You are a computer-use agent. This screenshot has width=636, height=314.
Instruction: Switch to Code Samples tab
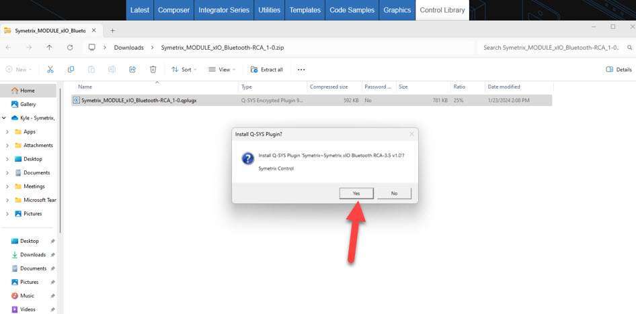click(x=352, y=10)
